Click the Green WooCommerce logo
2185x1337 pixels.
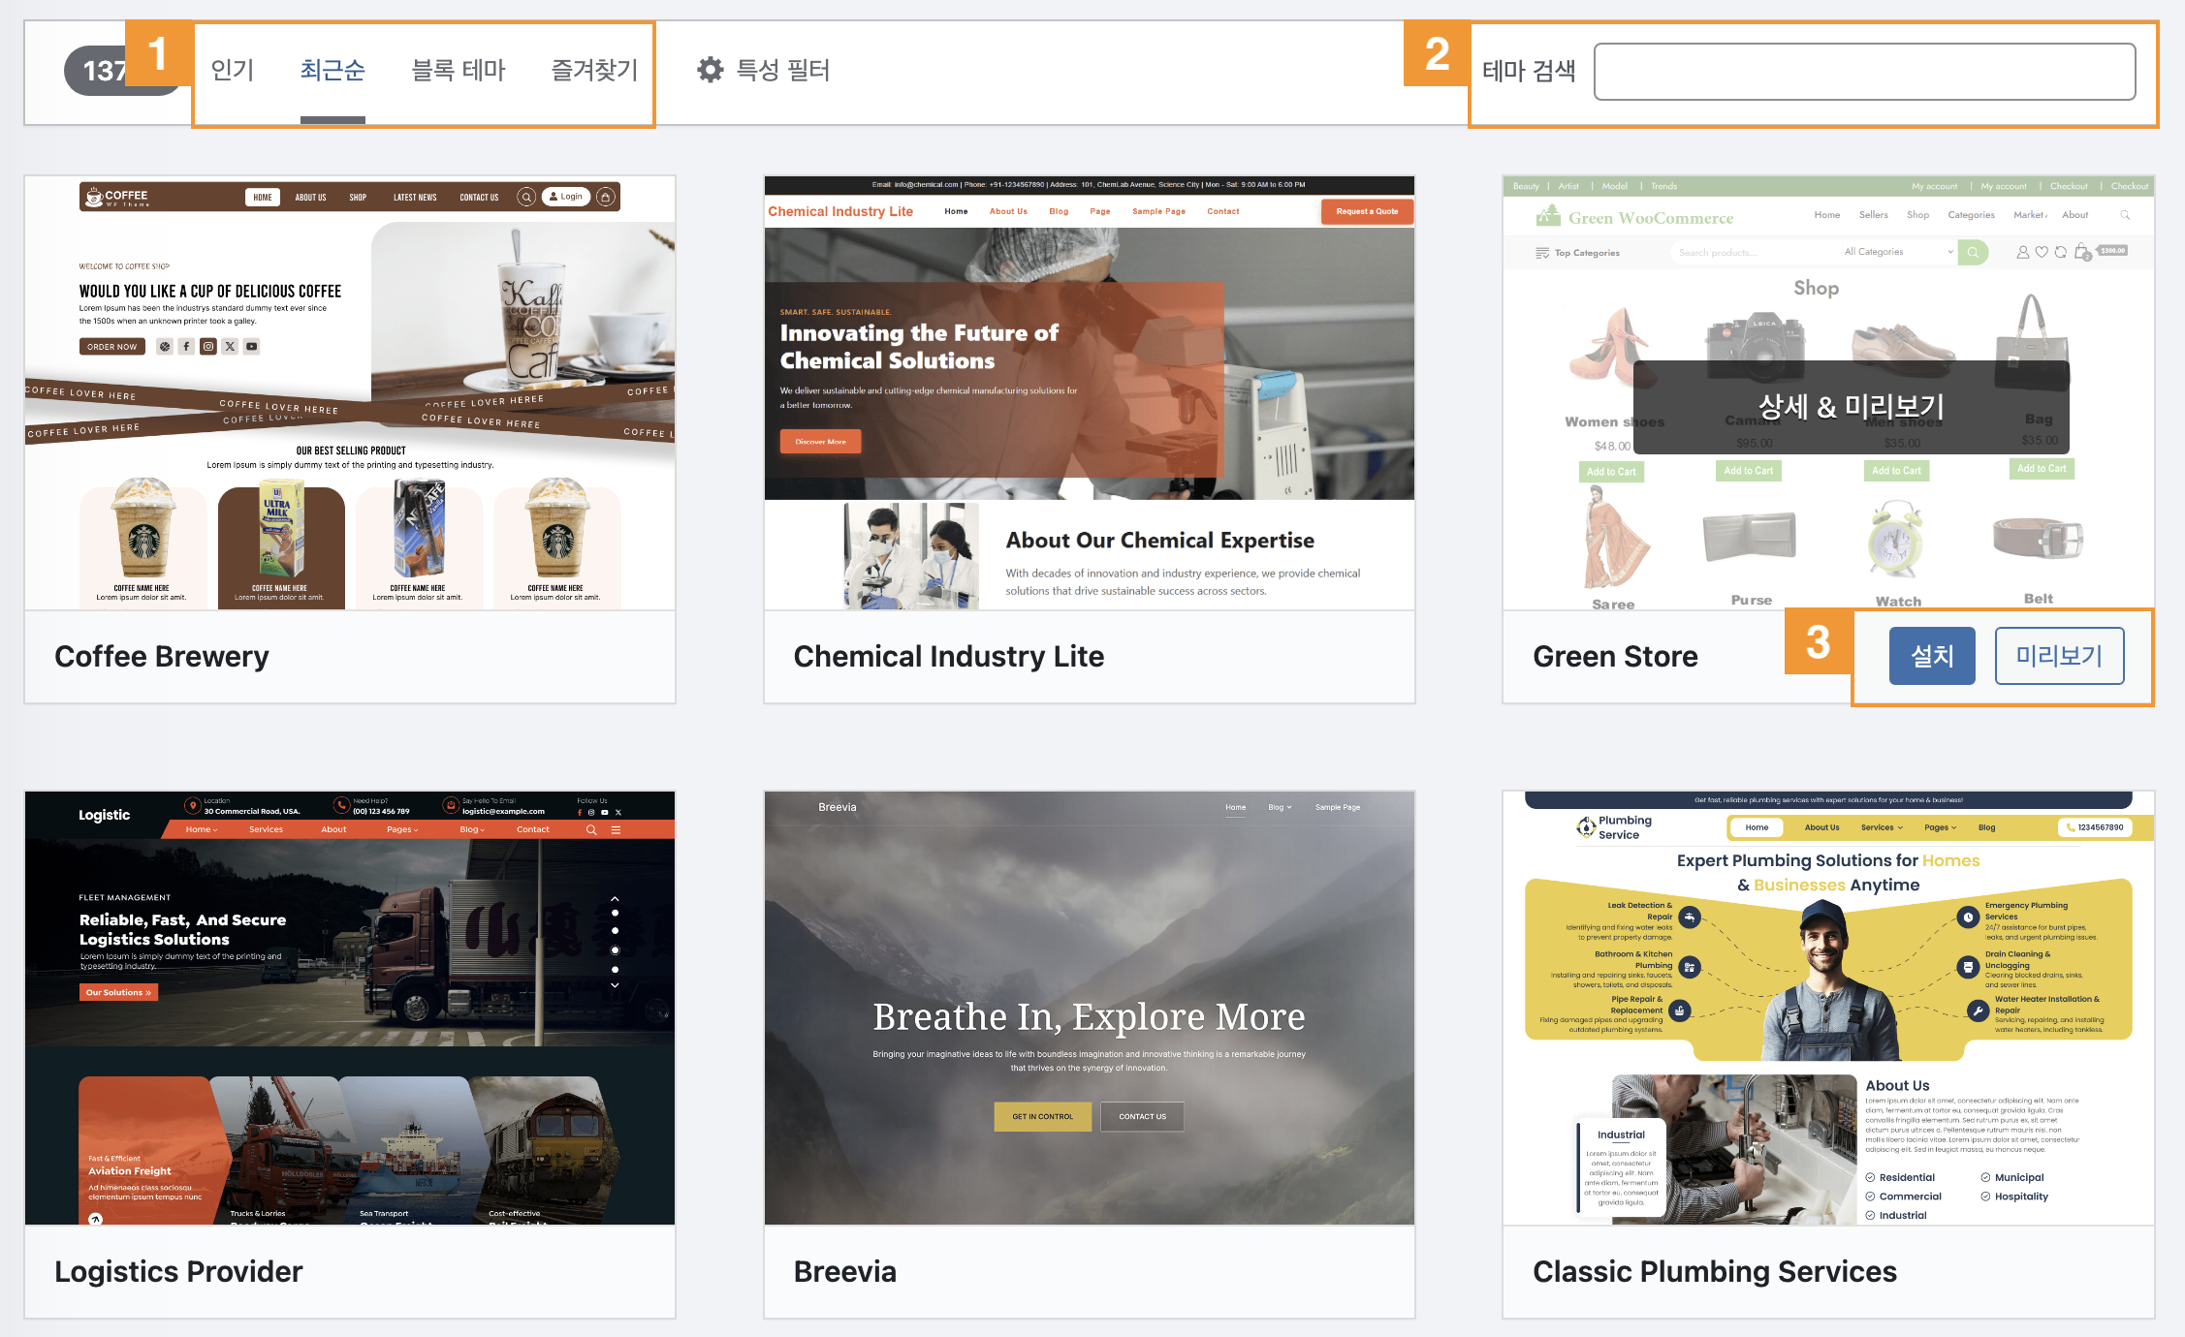click(1634, 216)
